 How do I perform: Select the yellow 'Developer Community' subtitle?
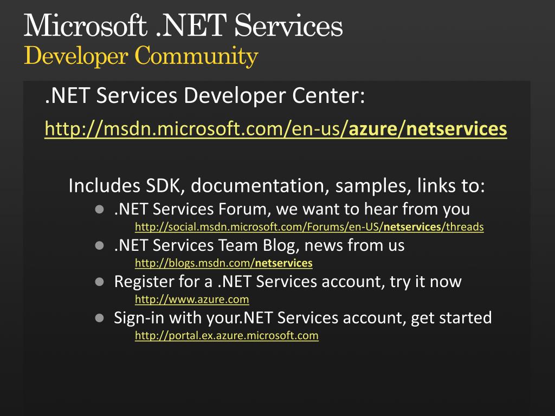tap(141, 56)
